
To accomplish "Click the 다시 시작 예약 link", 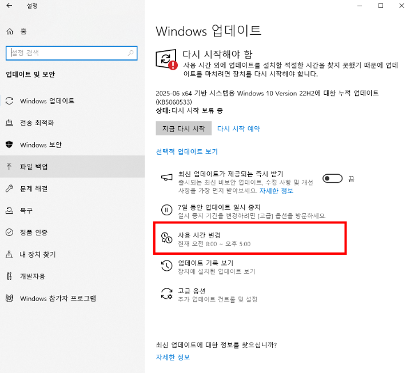I will 238,129.
